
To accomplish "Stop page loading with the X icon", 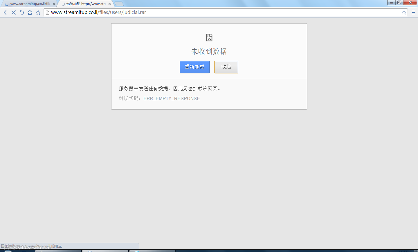I will pos(13,12).
